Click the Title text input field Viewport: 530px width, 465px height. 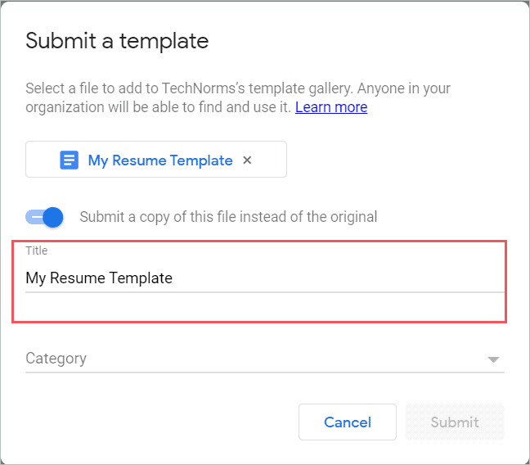click(x=264, y=278)
